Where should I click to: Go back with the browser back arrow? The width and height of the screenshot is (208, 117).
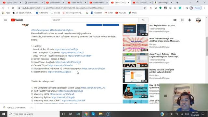tap(3, 8)
